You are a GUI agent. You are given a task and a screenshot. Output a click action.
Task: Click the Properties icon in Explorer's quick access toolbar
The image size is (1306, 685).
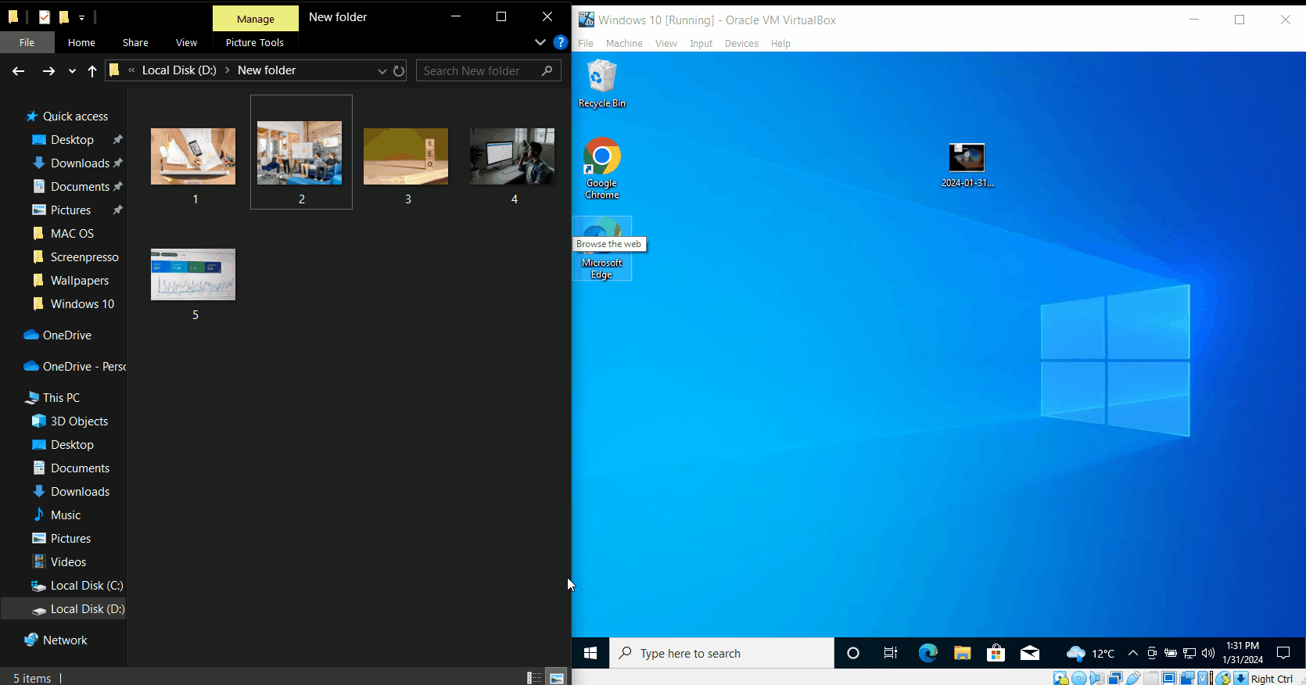click(45, 16)
